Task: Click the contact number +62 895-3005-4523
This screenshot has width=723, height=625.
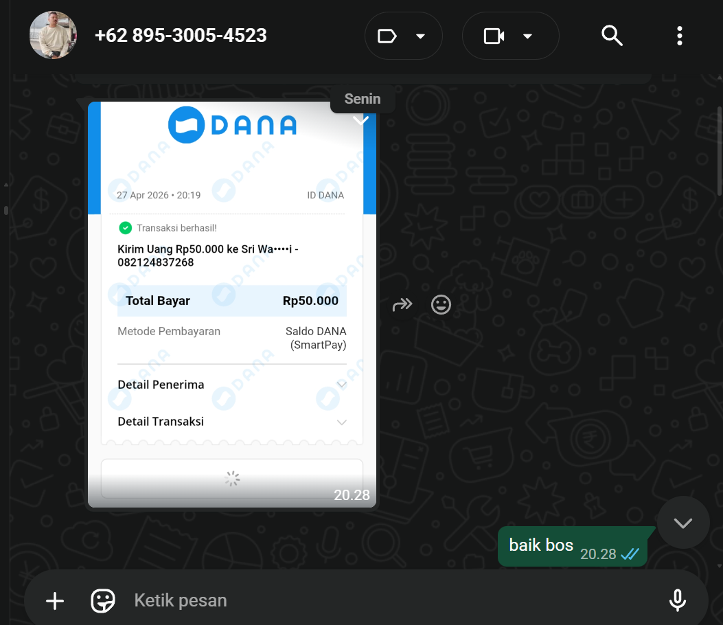Action: (x=181, y=36)
